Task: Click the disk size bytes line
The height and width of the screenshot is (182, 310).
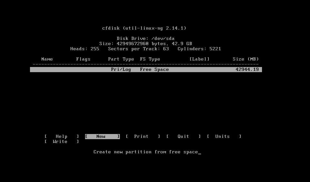Action: point(146,44)
